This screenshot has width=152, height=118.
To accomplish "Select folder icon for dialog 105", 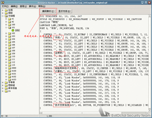I will pos(9,42).
